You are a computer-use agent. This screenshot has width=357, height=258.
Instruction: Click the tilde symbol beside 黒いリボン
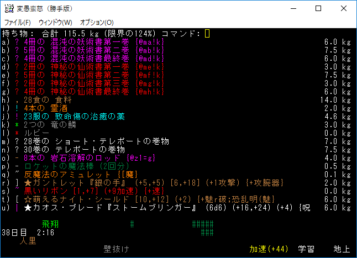tap(18, 191)
